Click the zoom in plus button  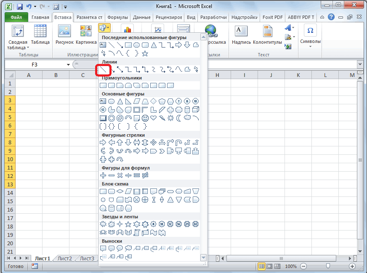coord(352,266)
